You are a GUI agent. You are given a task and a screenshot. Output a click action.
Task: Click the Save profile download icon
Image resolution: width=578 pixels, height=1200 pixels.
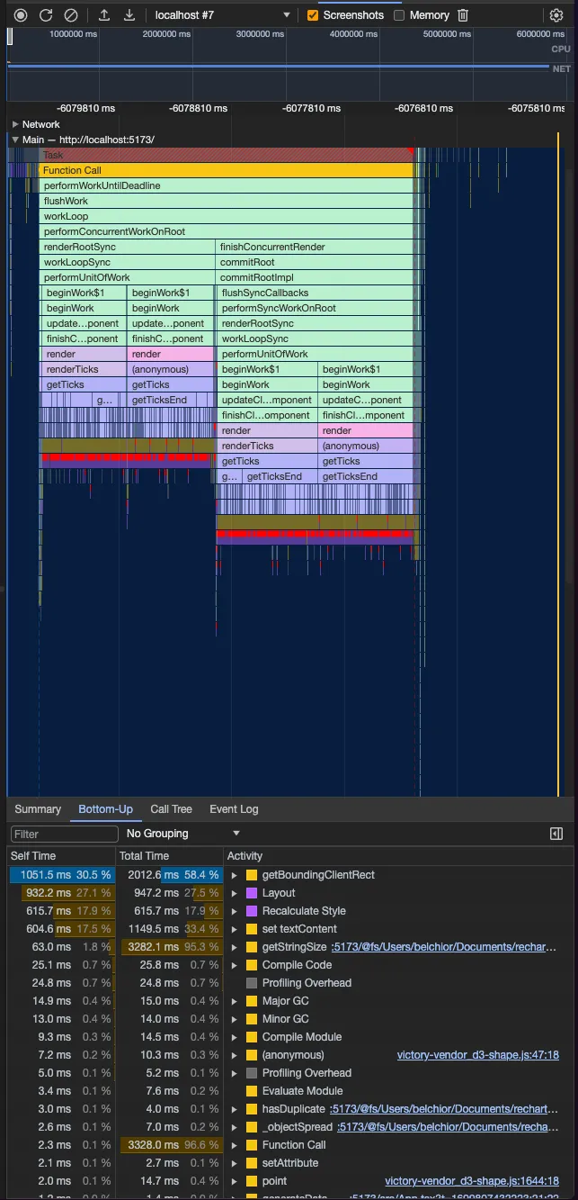(129, 15)
